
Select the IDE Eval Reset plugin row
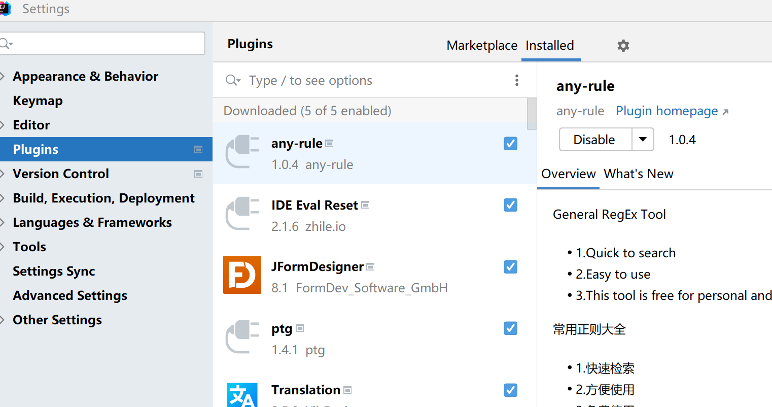point(375,215)
